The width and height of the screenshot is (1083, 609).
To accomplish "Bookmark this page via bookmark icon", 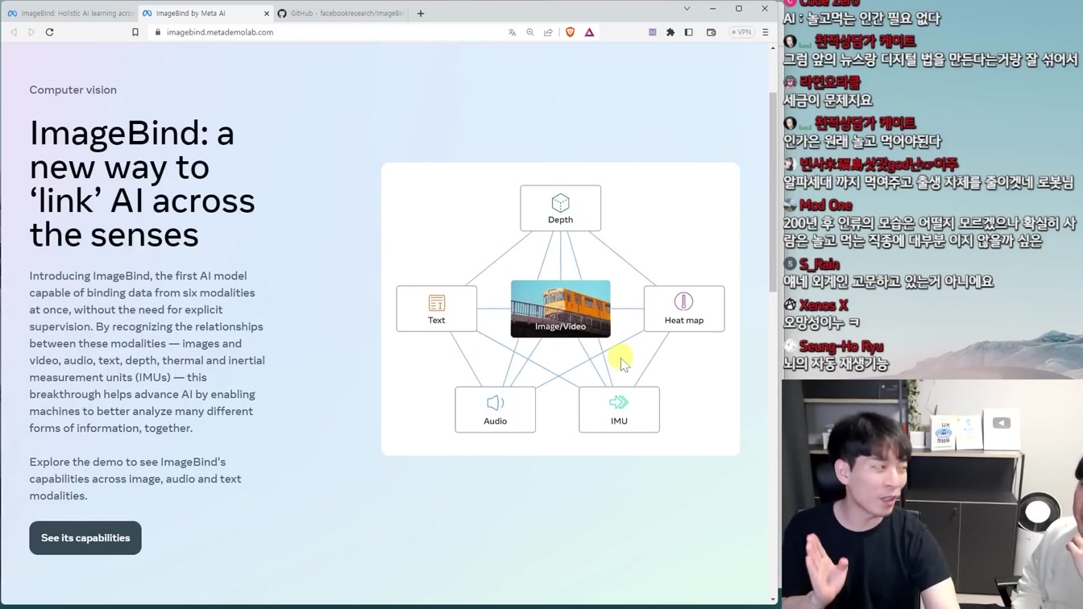I will [x=135, y=32].
